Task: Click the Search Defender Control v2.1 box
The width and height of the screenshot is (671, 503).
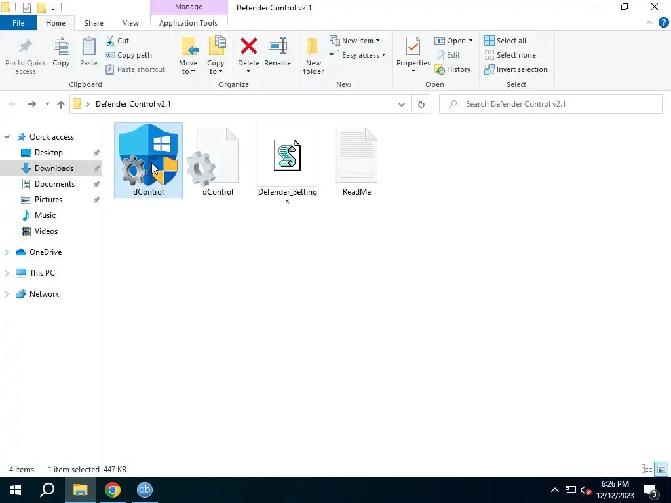Action: tap(550, 104)
